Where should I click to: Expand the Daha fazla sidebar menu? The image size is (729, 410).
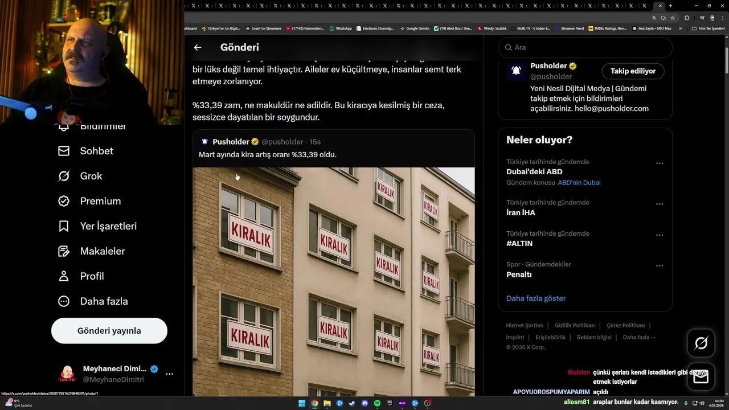[93, 301]
